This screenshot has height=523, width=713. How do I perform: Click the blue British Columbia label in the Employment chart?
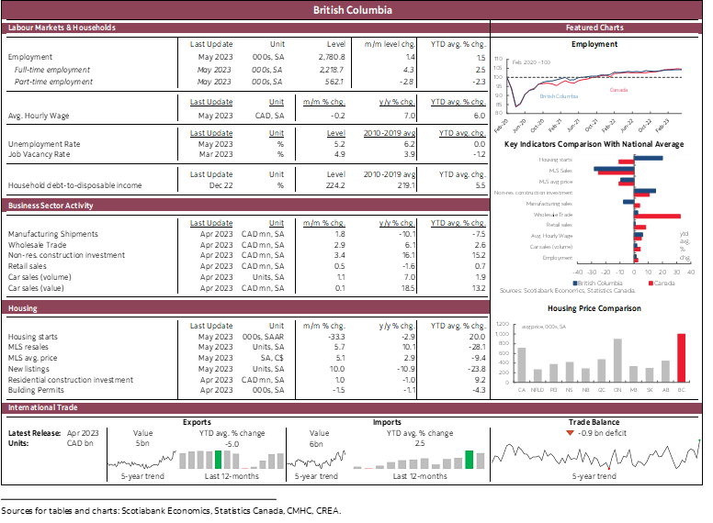[x=559, y=96]
